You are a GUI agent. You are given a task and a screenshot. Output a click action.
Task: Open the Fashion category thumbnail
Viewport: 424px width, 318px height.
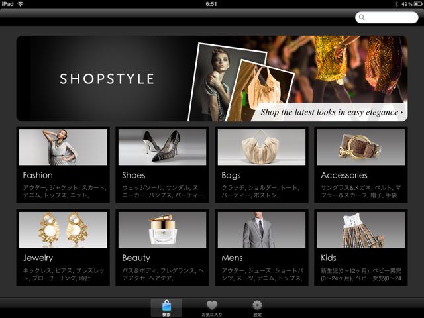pos(63,147)
